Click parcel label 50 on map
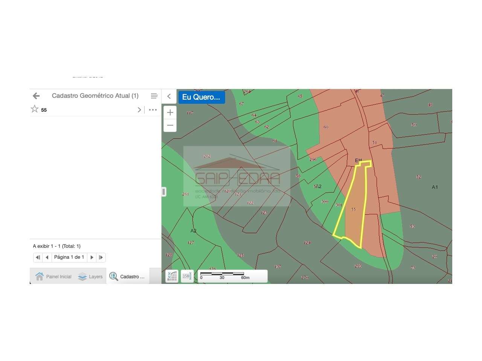 [x=414, y=124]
